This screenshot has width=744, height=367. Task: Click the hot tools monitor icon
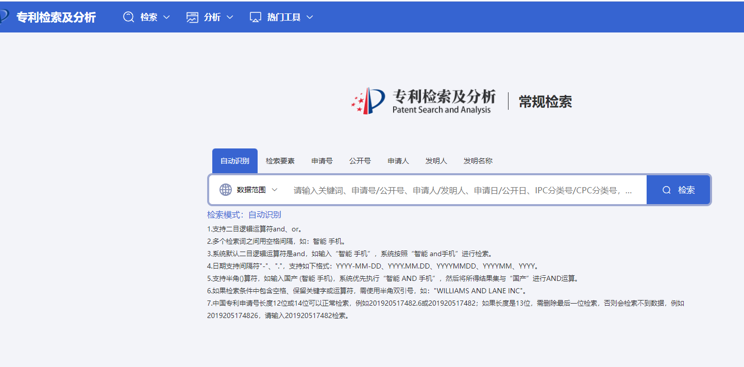tap(256, 17)
